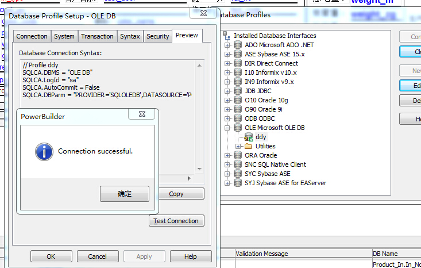Select the SQLCA.AutoCommit = False line
Viewport: 421px width, 268px height.
pos(61,87)
